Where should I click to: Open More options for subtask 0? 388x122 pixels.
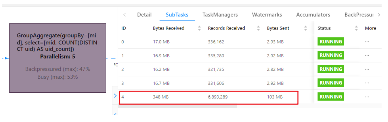[x=367, y=42]
